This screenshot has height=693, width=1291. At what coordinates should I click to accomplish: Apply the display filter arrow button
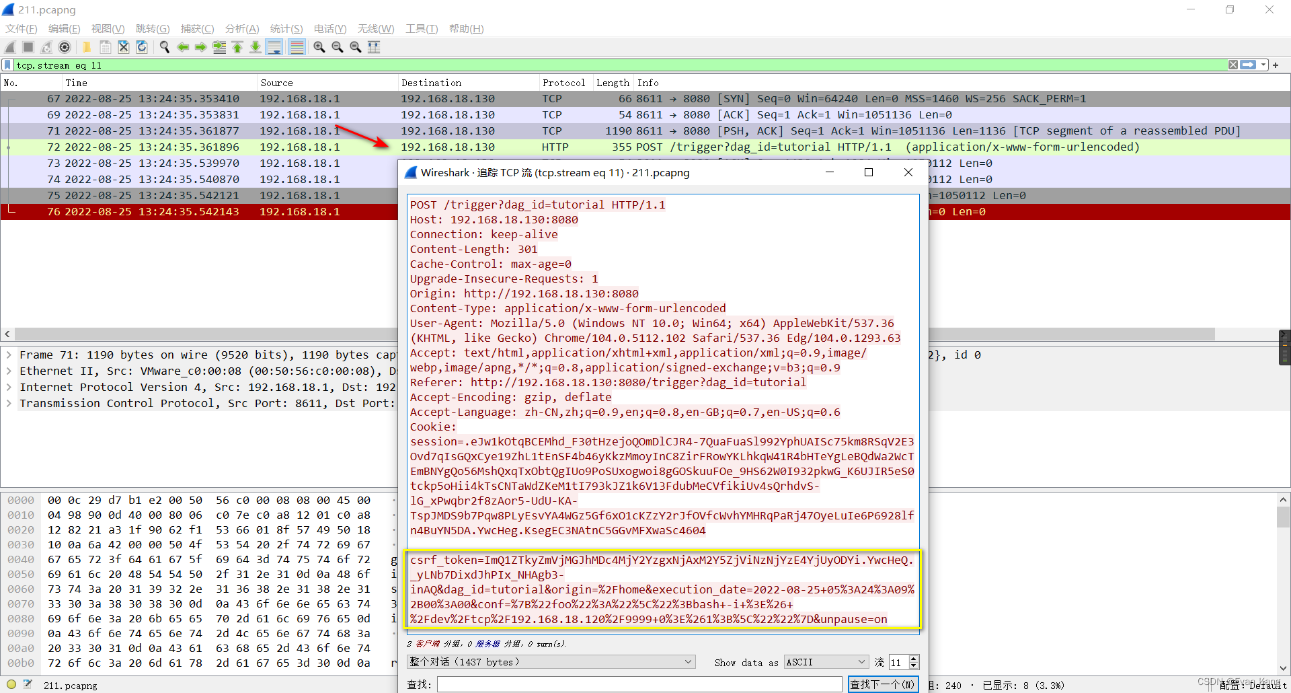pyautogui.click(x=1249, y=65)
